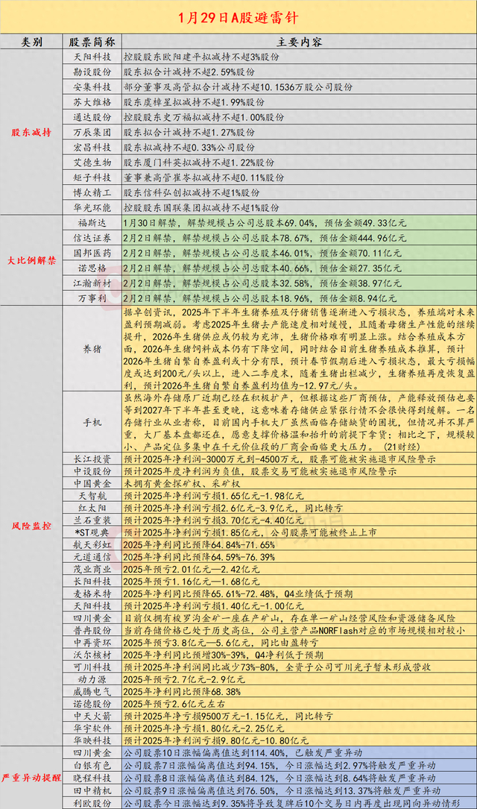Select the 华光环能 stock name cell
Viewport: 477px width, 809px height.
coord(92,207)
